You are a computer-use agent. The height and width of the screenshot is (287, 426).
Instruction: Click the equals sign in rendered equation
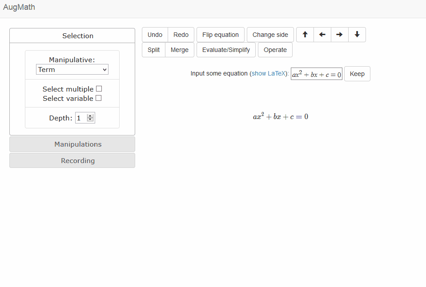299,117
